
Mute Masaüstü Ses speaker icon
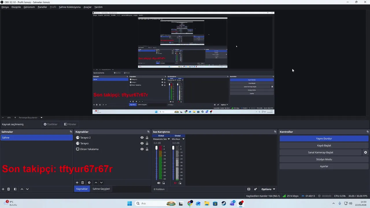[x=159, y=183]
